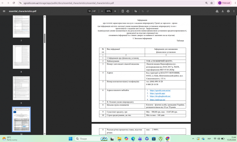Open the volume speaker tray icon
Image resolution: width=237 pixels, height=142 pixels.
click(219, 139)
